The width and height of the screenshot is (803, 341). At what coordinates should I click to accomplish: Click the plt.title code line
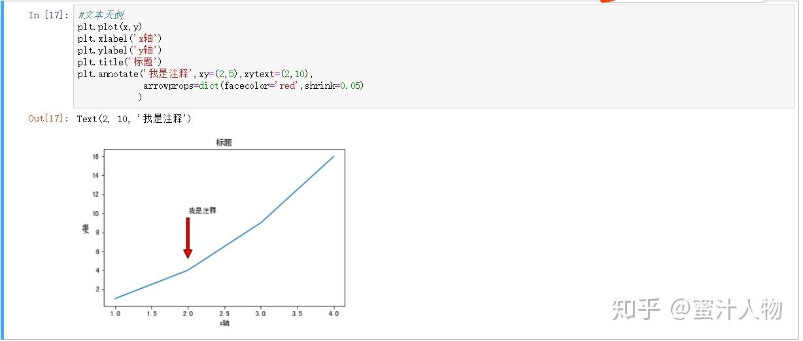(x=120, y=62)
